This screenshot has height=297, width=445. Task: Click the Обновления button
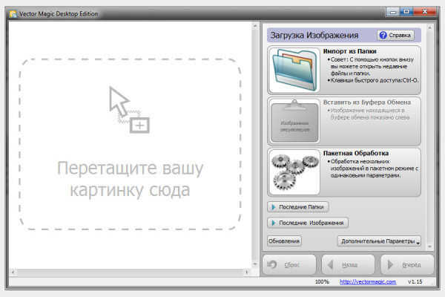pos(284,241)
